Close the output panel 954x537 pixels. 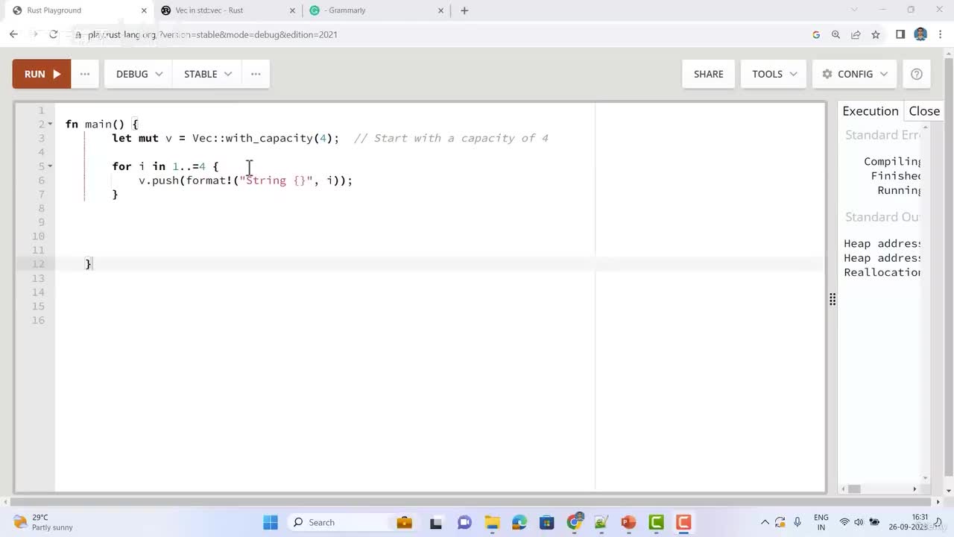pos(924,111)
